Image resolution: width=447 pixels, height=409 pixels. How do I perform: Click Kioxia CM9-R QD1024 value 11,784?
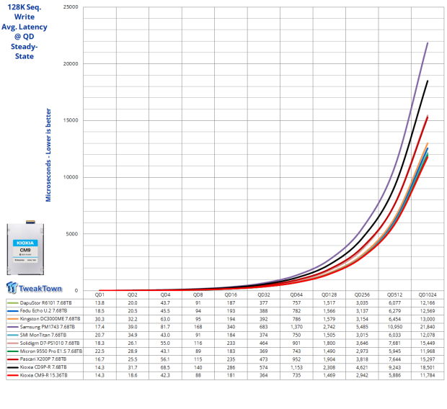pyautogui.click(x=428, y=375)
